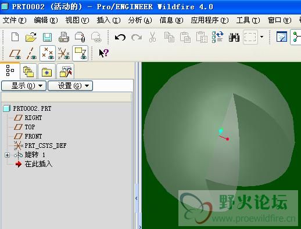This screenshot has width=301, height=229.
Task: Cut selection with scissors icon
Action: pyautogui.click(x=153, y=37)
